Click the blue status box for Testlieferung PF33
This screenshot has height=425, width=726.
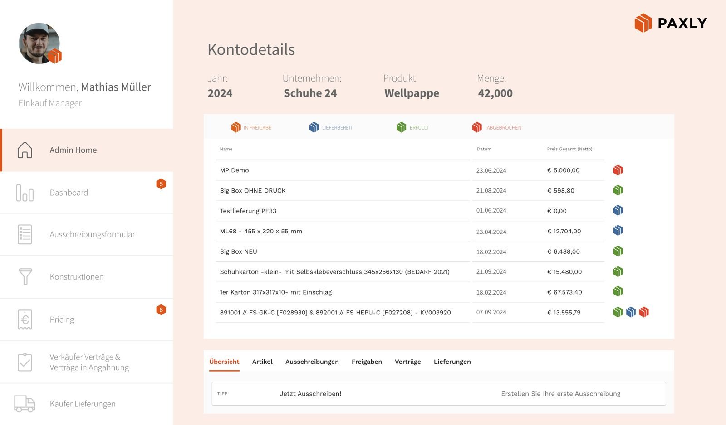tap(618, 210)
